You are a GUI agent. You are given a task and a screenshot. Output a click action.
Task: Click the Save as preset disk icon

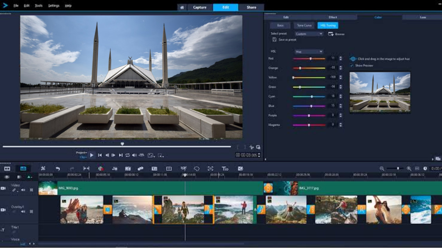(274, 40)
